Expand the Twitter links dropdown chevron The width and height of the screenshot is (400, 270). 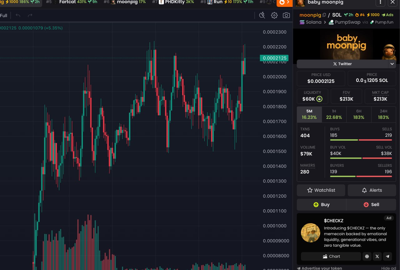pyautogui.click(x=392, y=64)
